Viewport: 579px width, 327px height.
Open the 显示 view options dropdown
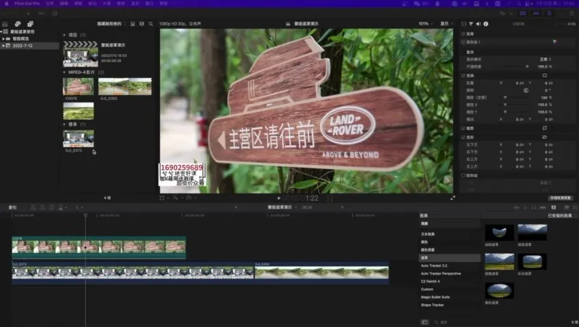pos(444,23)
